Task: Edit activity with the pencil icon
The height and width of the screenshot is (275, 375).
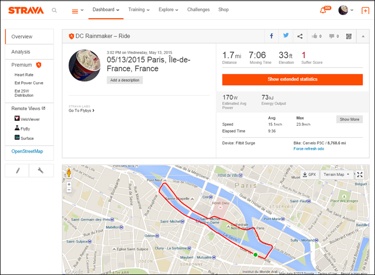Action: point(17,171)
